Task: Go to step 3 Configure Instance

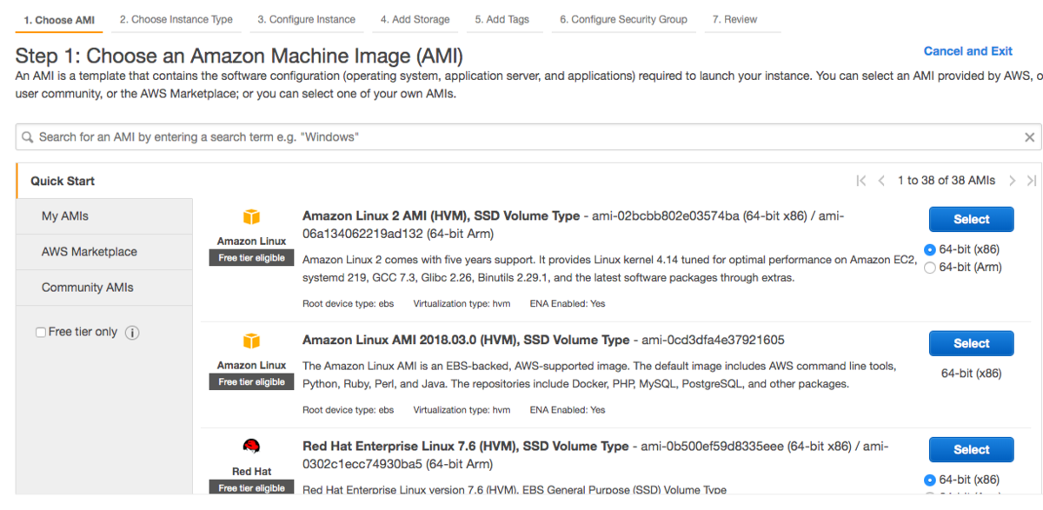Action: click(306, 19)
